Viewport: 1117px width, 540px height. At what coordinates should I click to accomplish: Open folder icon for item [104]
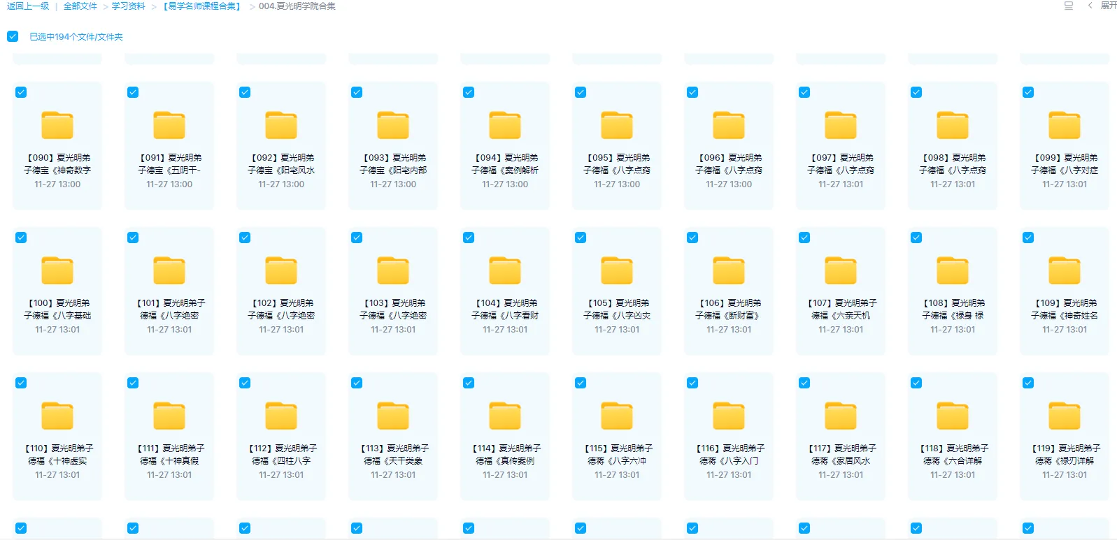(505, 271)
